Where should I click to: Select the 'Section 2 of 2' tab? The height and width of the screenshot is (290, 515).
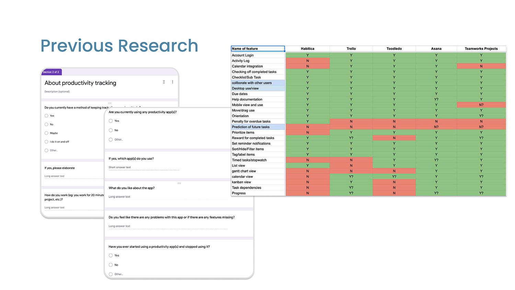51,72
